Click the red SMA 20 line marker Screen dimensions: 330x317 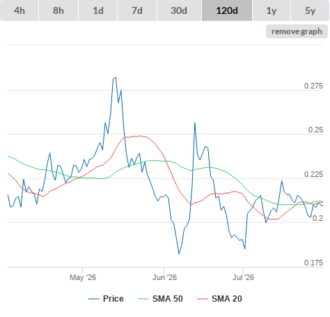[x=203, y=299]
